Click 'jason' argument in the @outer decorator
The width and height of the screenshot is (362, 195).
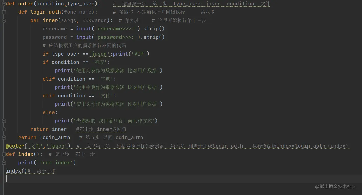(x=57, y=146)
